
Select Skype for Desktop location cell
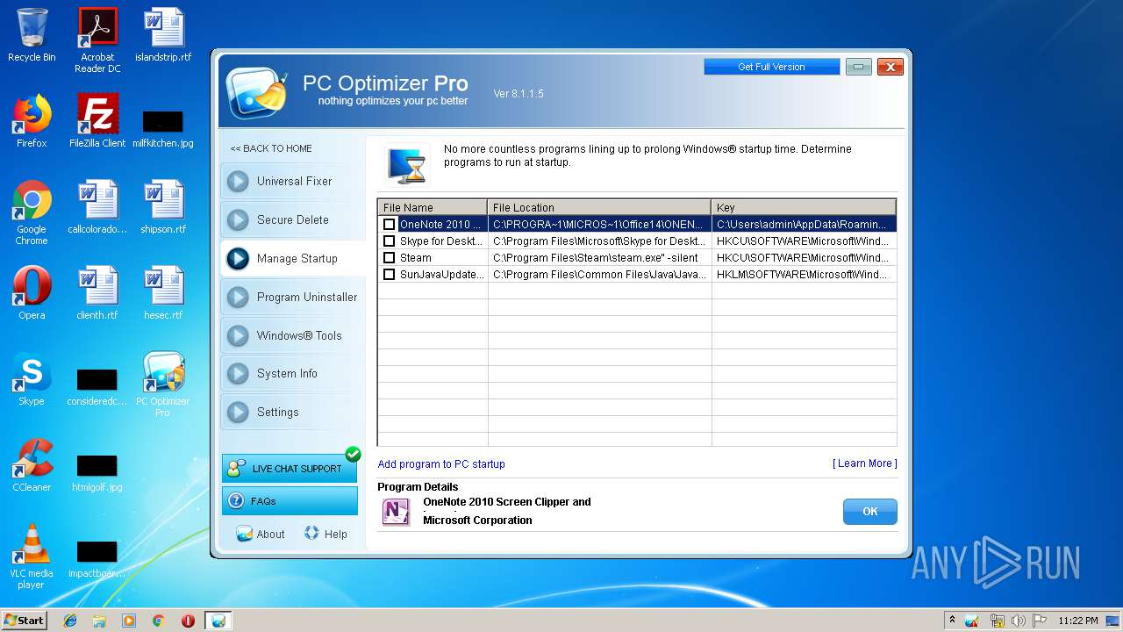coord(599,241)
